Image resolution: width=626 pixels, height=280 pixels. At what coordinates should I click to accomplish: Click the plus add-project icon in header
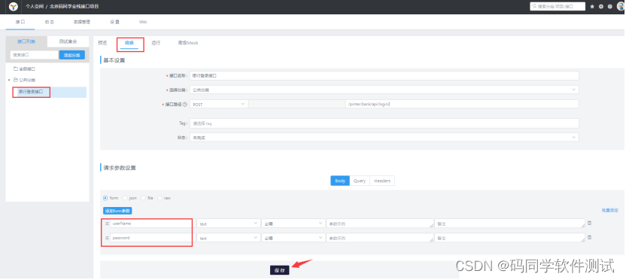[601, 6]
